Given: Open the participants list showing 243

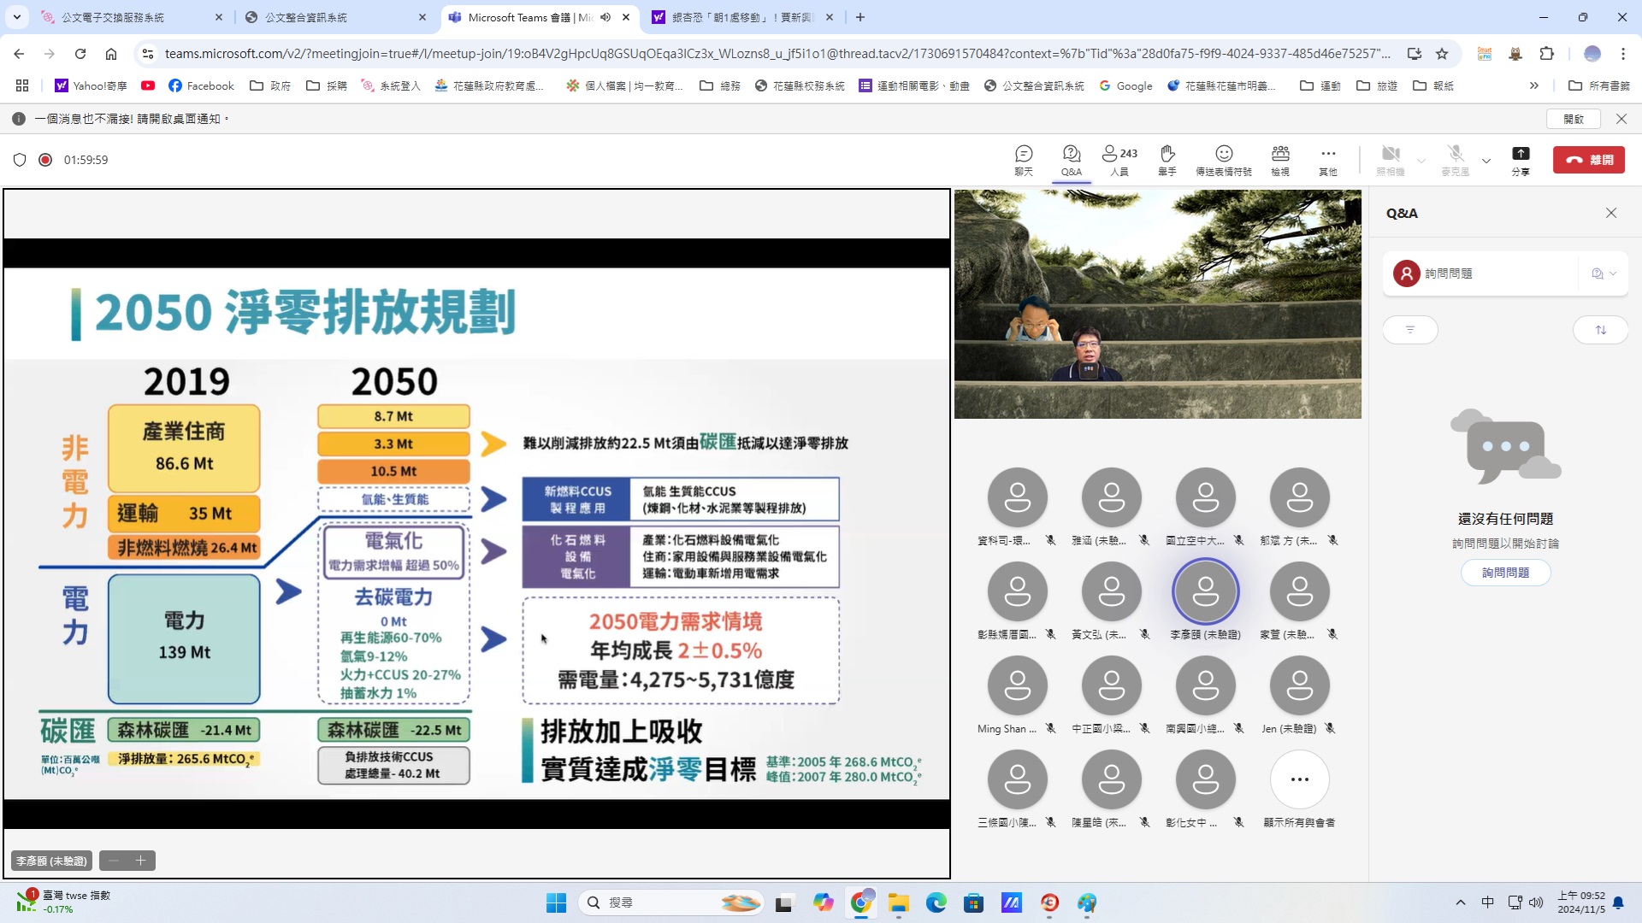Looking at the screenshot, I should pyautogui.click(x=1119, y=159).
